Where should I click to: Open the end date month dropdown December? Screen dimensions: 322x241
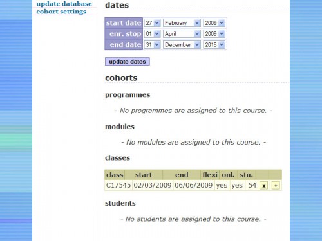coord(182,45)
